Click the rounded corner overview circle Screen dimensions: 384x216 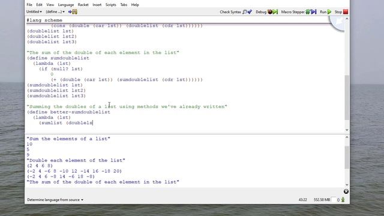coord(337,23)
